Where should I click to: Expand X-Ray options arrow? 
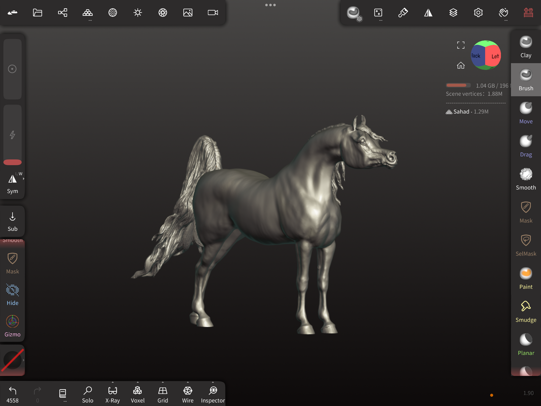point(113,382)
